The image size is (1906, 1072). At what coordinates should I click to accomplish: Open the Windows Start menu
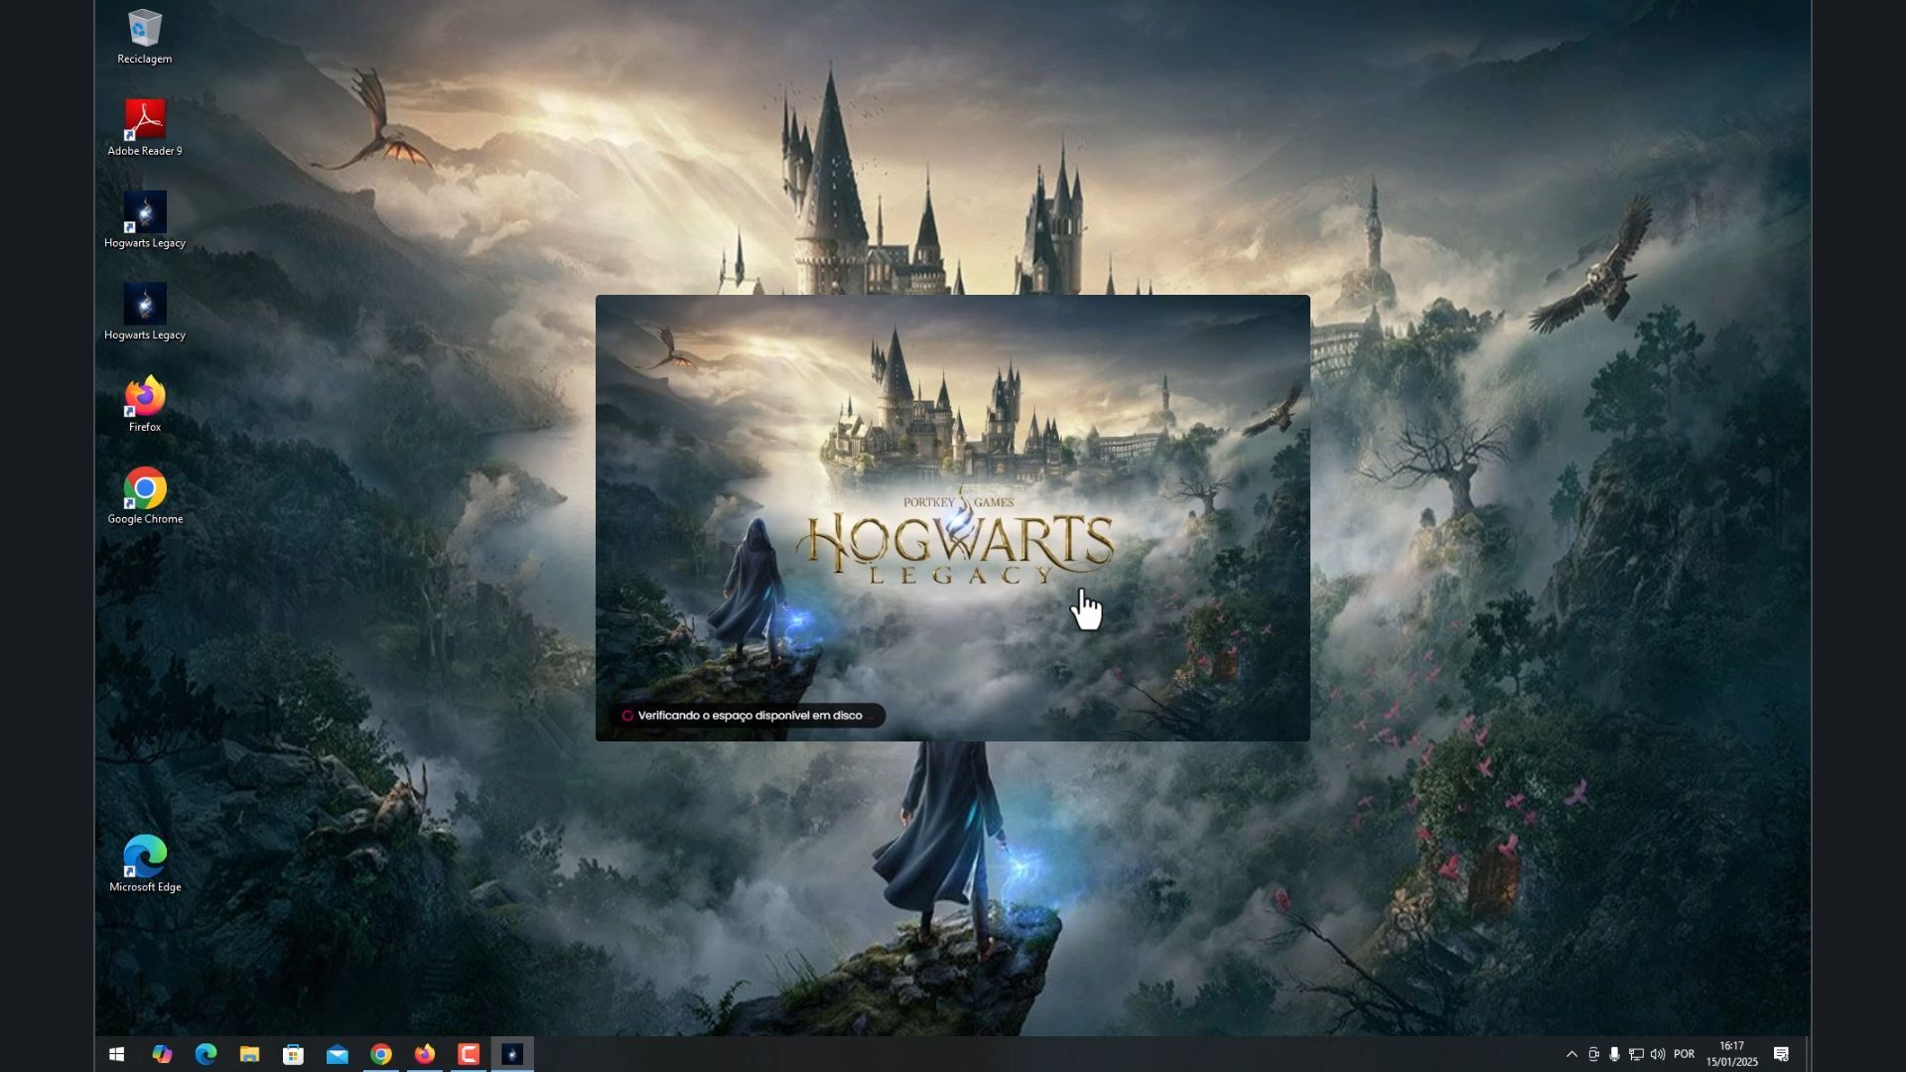116,1054
